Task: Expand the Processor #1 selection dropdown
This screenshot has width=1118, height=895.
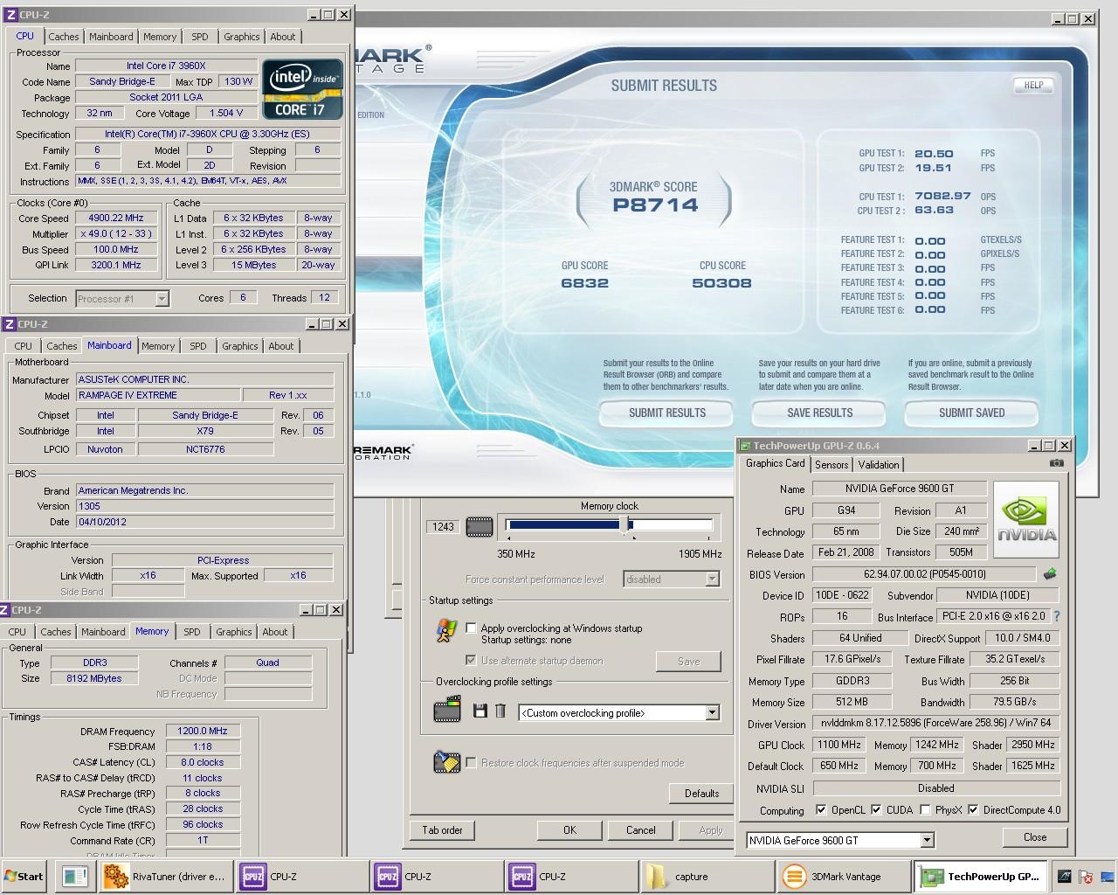Action: coord(162,299)
